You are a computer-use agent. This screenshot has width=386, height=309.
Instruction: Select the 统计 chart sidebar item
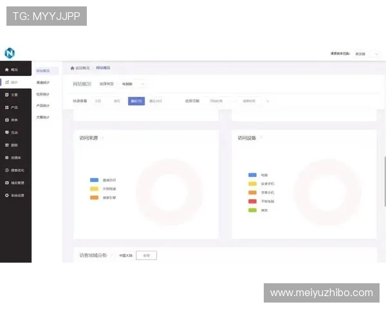15,82
